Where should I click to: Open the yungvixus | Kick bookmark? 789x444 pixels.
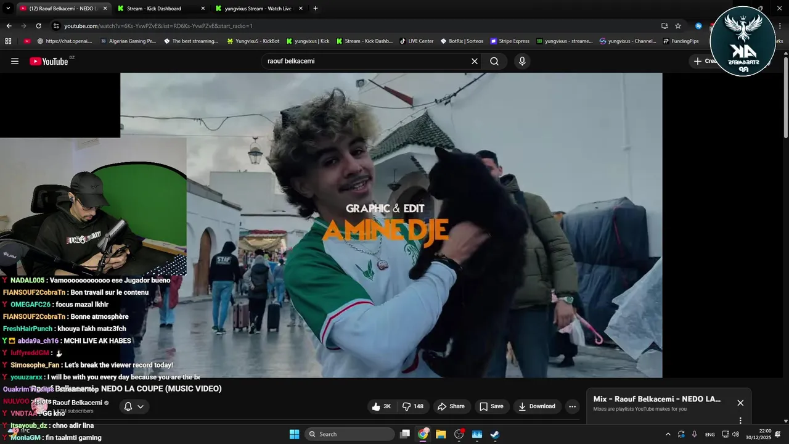(308, 41)
